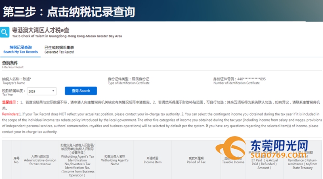Open the 已生成数据采集表 Generated Tax Record tab
The width and height of the screenshot is (323, 179).
[59, 49]
